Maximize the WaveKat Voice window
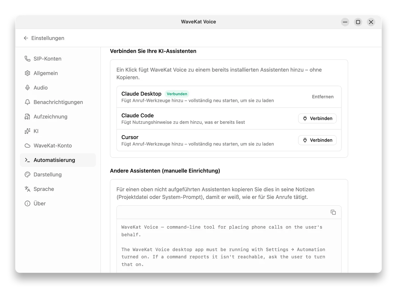This screenshot has width=397, height=288. click(358, 22)
